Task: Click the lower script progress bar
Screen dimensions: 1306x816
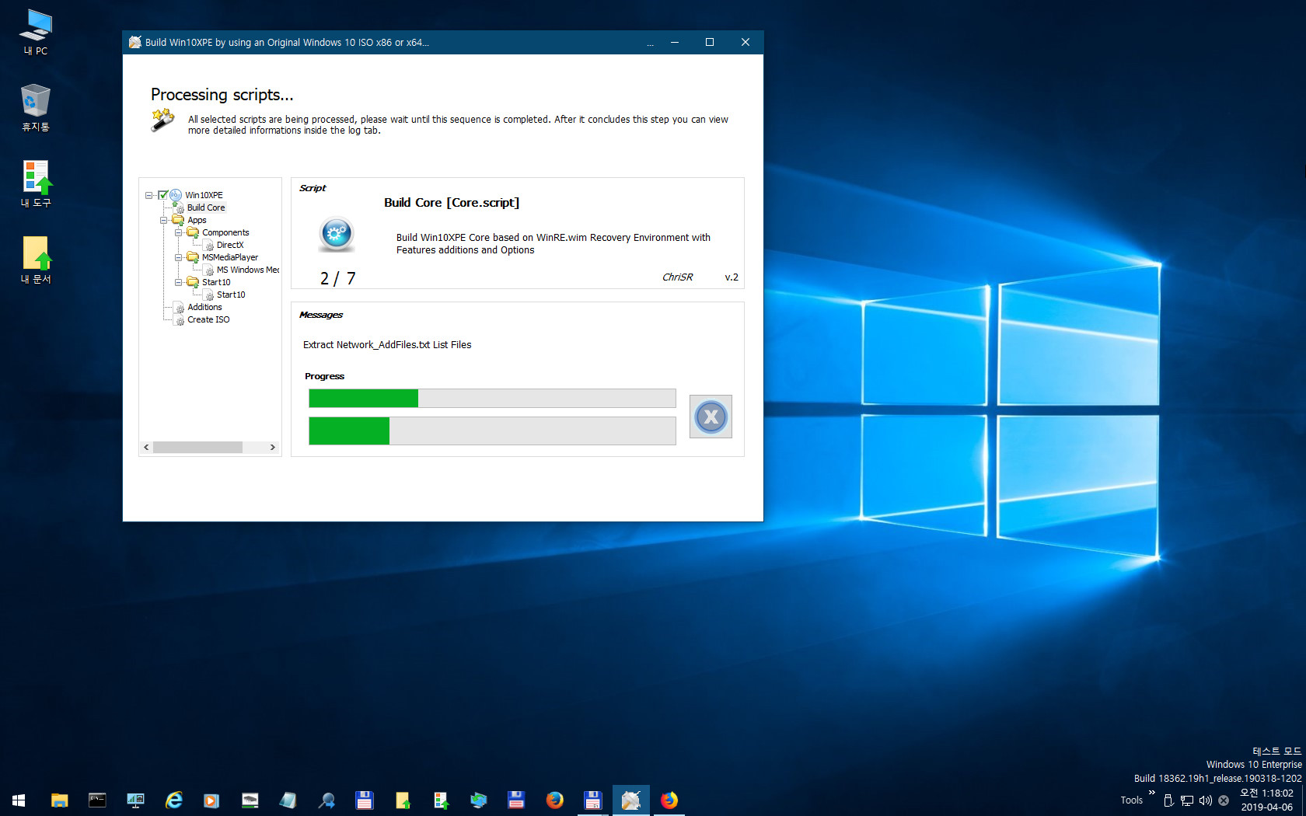Action: tap(492, 431)
